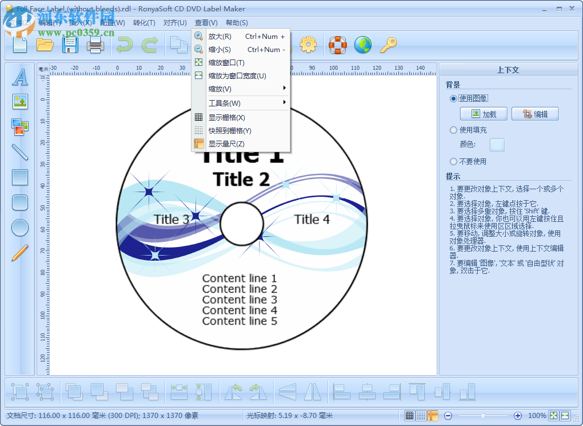583x426 pixels.
Task: Click the Print toolbar icon
Action: pyautogui.click(x=95, y=44)
